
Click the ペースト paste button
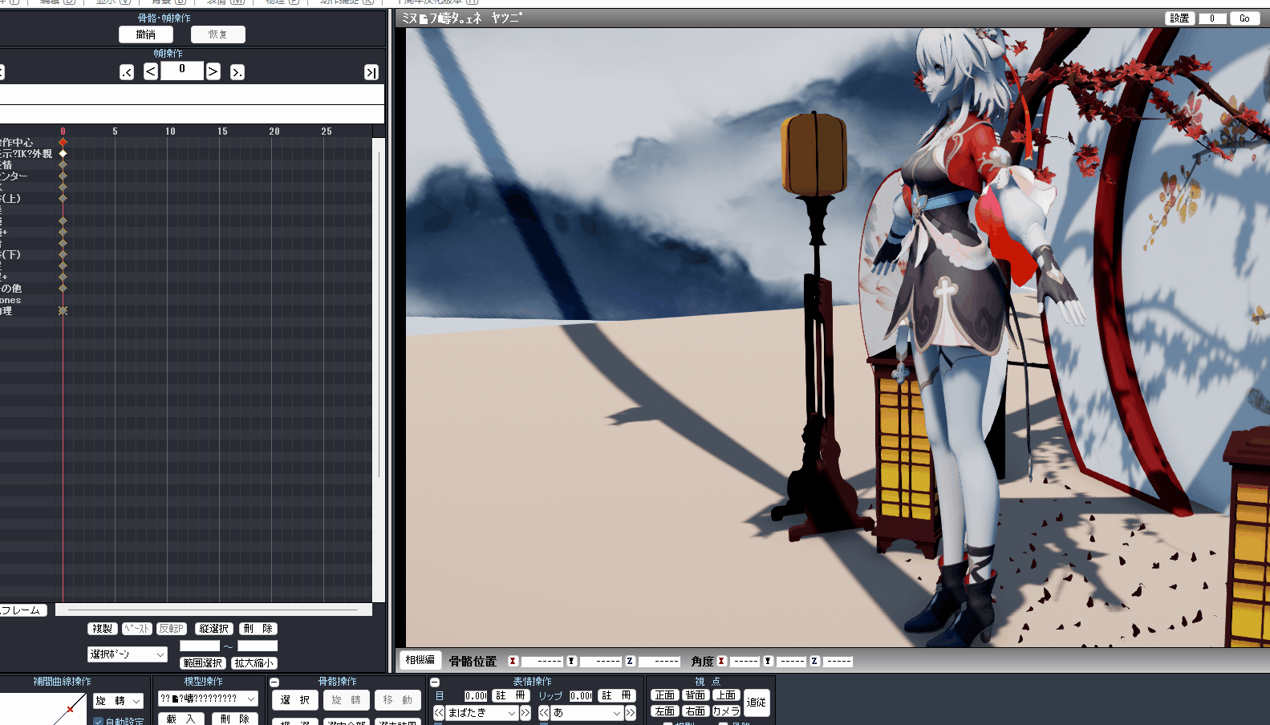137,629
